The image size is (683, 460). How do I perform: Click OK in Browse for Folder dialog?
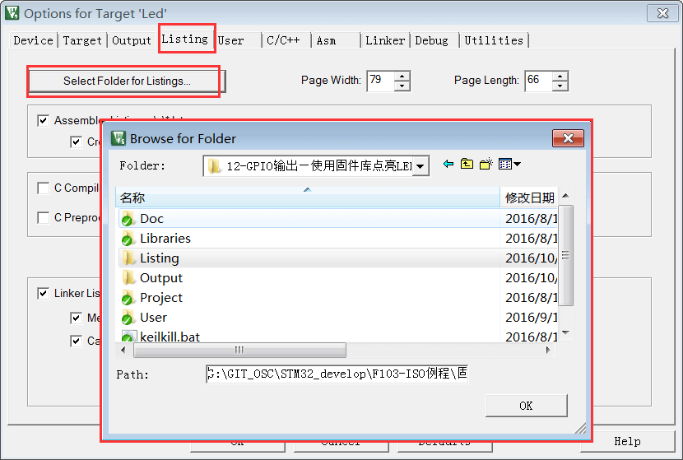tap(526, 406)
